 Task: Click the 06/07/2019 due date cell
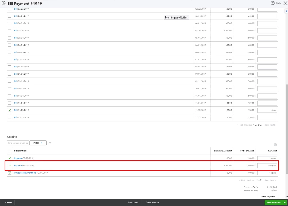click(x=200, y=52)
